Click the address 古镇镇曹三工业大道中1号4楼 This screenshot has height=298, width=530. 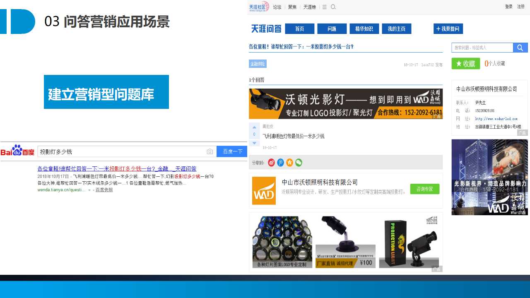(x=498, y=127)
